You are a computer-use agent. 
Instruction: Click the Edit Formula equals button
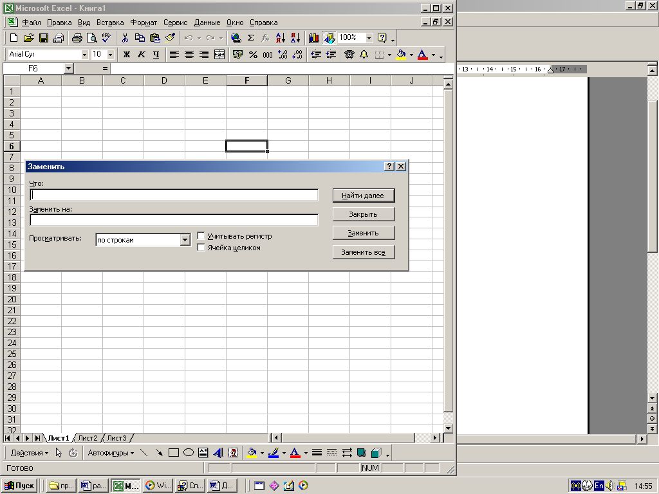105,68
